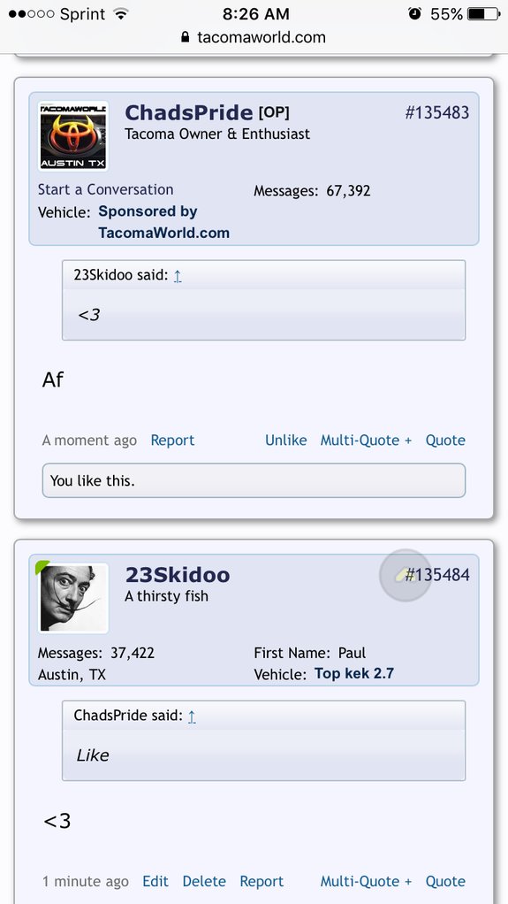The width and height of the screenshot is (508, 904).
Task: Unlike ChadsPride's post
Action: tap(285, 441)
